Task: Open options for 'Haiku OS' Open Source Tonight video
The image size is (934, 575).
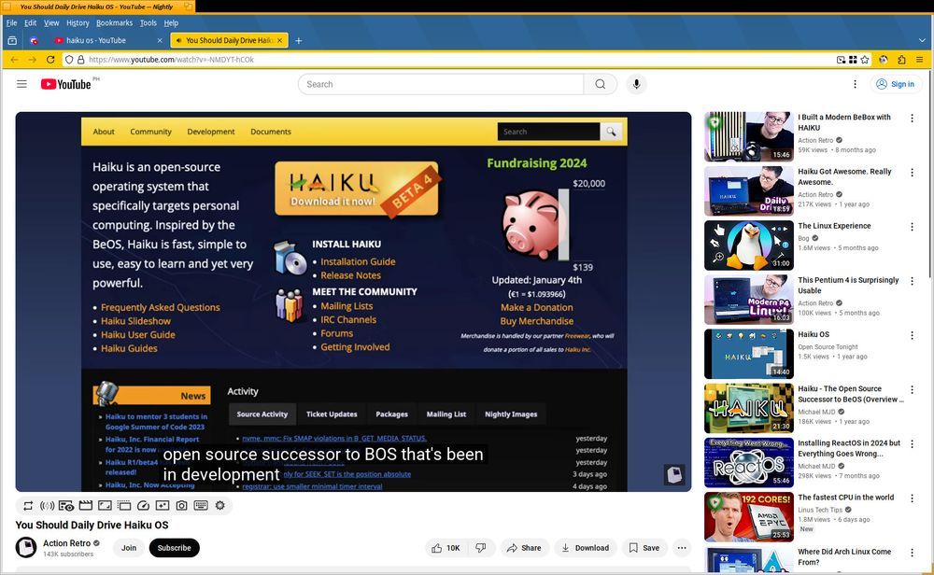Action: coord(912,335)
